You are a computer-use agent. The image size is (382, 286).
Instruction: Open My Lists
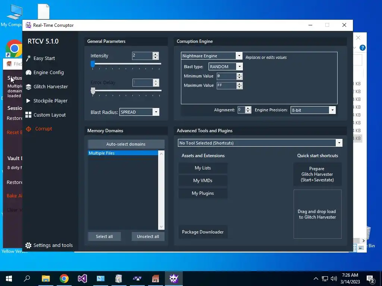pos(203,168)
